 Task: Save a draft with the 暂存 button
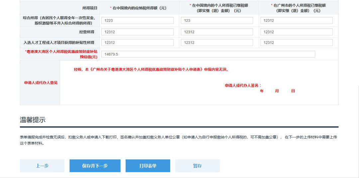(x=197, y=166)
